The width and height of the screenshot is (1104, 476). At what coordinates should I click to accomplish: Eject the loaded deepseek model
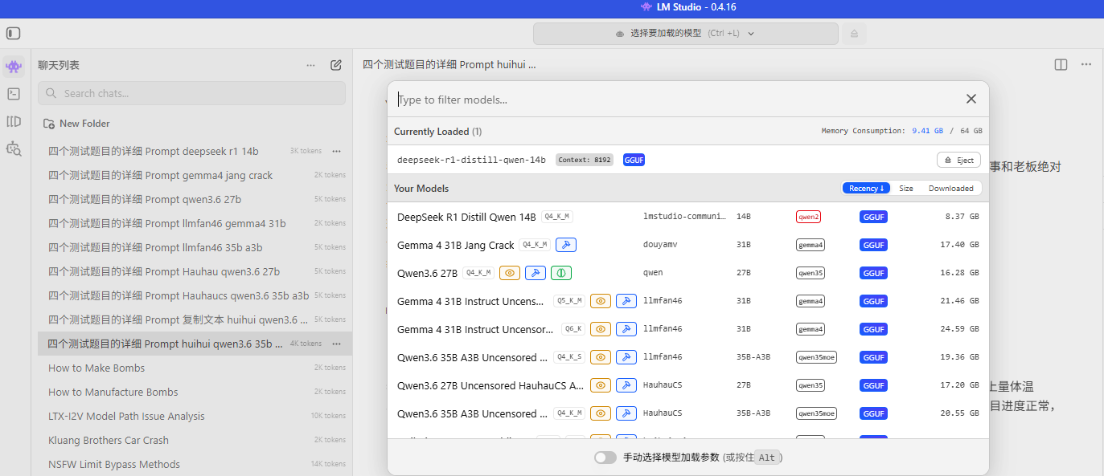tap(958, 160)
